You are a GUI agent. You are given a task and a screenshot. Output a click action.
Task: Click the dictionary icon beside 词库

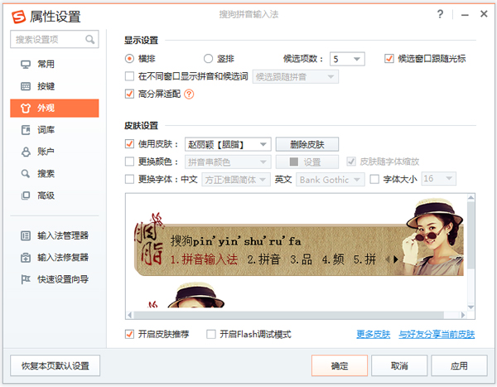pyautogui.click(x=26, y=130)
